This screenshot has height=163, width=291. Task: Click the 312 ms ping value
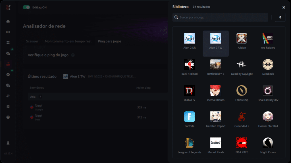tap(142, 117)
